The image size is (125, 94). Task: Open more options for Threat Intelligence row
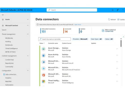[x=117, y=81]
